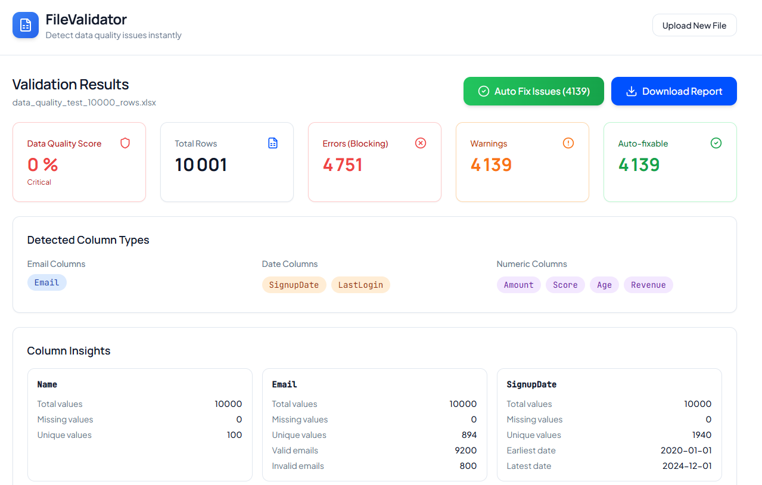Click the Auto Fix Issues (4139) button

(533, 91)
